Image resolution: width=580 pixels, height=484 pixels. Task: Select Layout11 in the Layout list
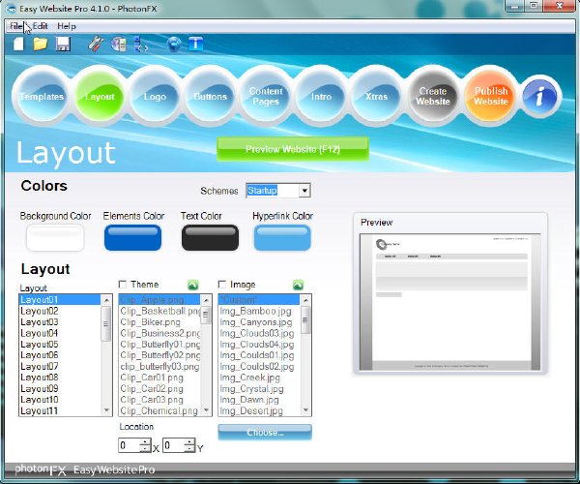[x=60, y=410]
